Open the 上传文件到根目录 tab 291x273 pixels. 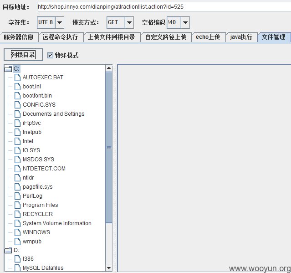tap(112, 37)
